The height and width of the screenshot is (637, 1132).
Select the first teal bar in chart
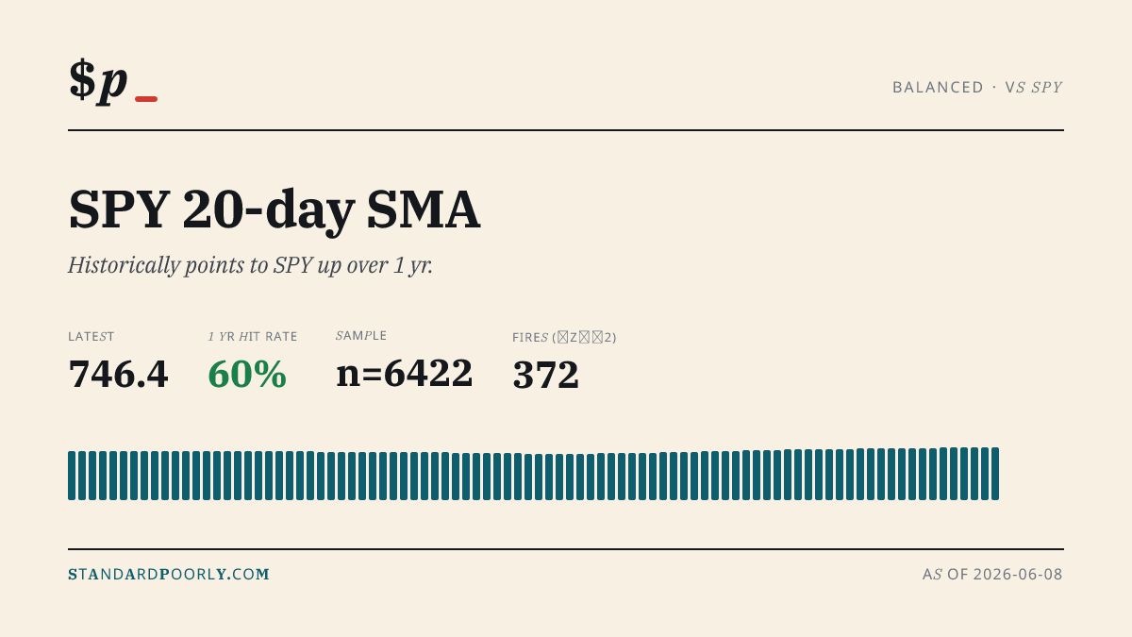point(72,475)
